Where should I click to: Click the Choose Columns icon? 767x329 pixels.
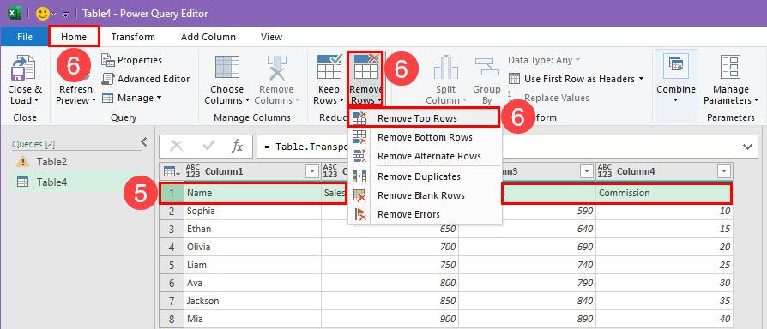[x=227, y=68]
